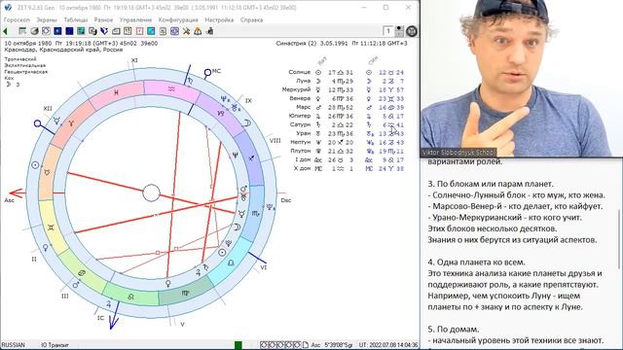Open the Экраны menu
The height and width of the screenshot is (350, 623).
pos(47,19)
